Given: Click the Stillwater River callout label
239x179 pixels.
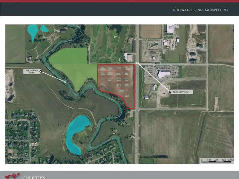Looking at the screenshot, I should coord(31,72).
